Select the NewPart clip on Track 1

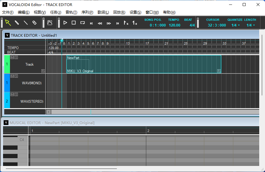click(144, 64)
